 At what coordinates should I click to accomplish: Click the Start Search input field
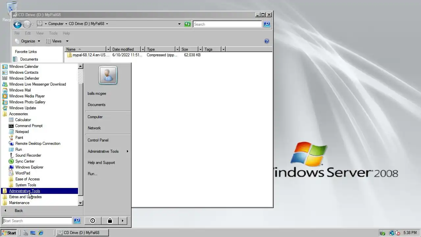tap(37, 221)
